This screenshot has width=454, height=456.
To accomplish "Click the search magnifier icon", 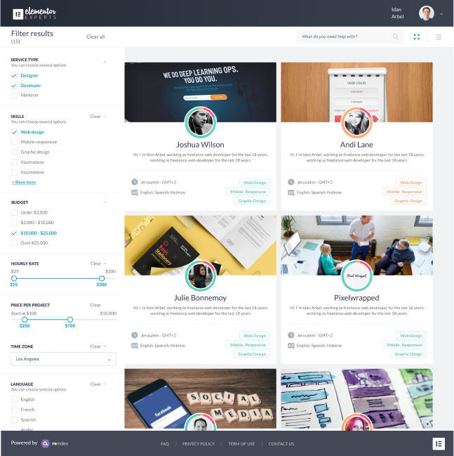I will (x=395, y=37).
